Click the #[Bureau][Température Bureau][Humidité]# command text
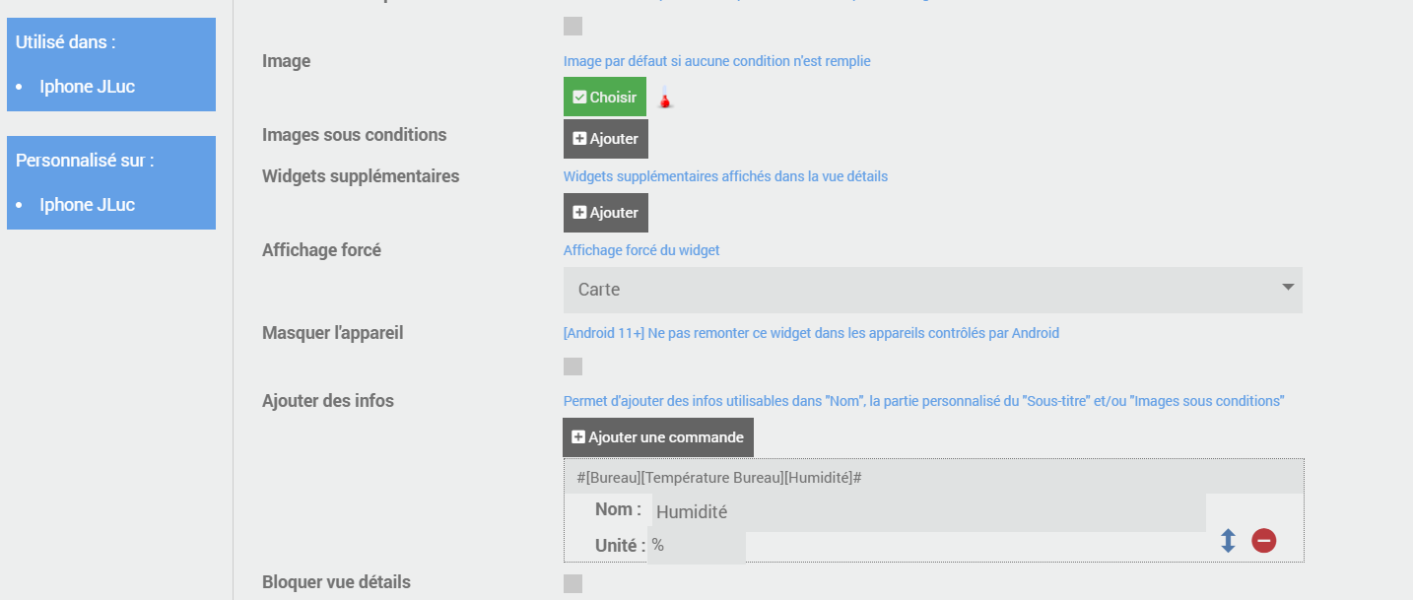 coord(719,478)
